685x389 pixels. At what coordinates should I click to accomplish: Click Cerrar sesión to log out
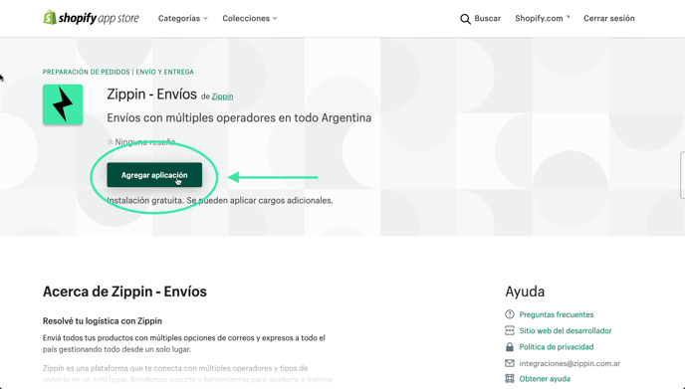[x=609, y=18]
